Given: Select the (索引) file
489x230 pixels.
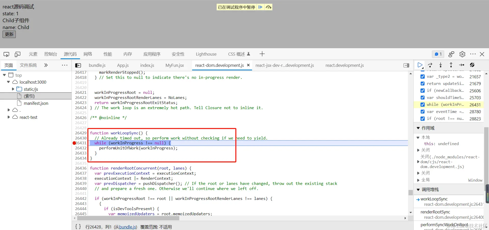Looking at the screenshot, I should (29, 96).
